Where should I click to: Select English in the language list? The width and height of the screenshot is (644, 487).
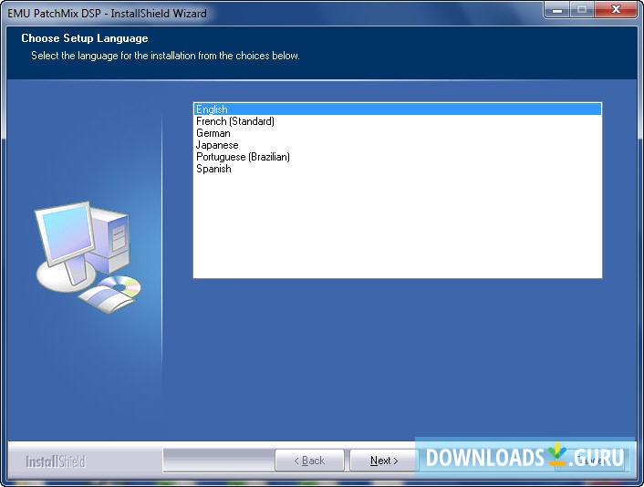pyautogui.click(x=397, y=109)
